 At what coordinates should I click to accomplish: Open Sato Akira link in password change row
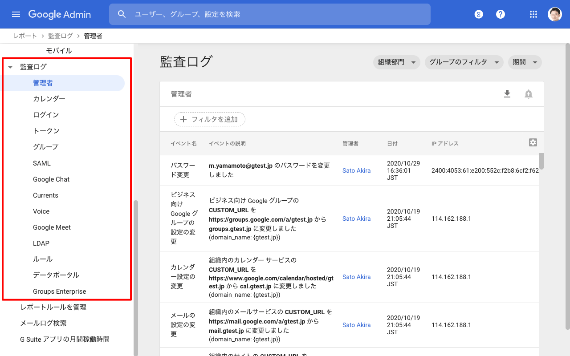(357, 170)
